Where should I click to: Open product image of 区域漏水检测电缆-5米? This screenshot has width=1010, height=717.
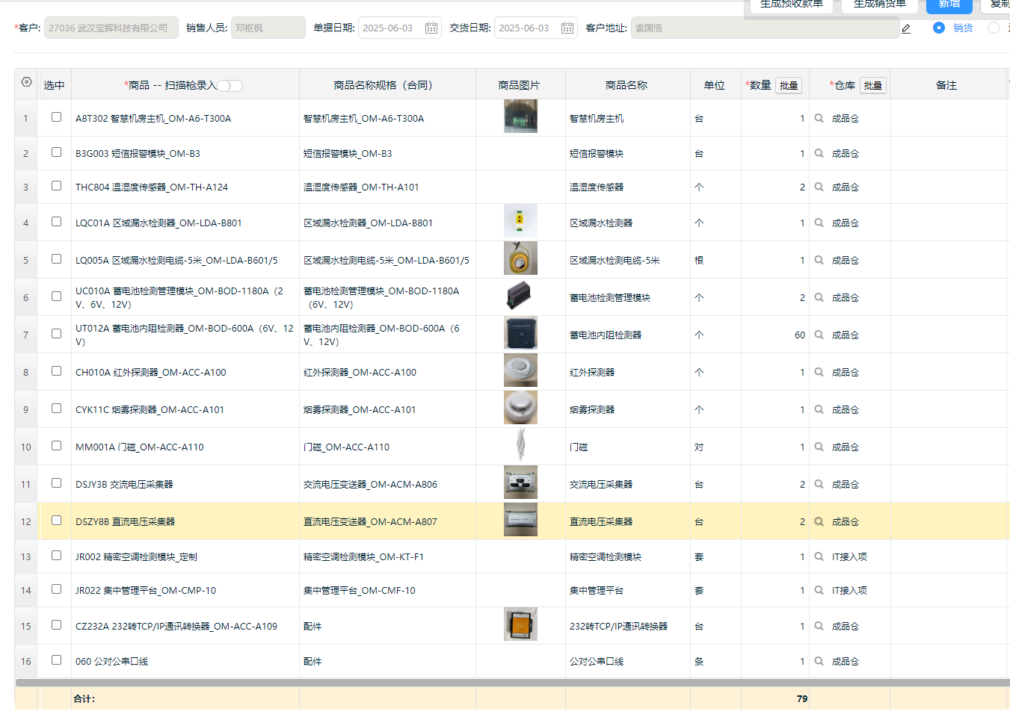tap(520, 258)
